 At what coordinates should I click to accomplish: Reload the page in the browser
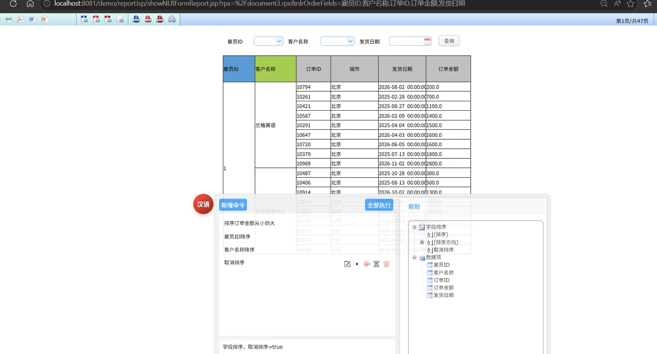pyautogui.click(x=13, y=4)
